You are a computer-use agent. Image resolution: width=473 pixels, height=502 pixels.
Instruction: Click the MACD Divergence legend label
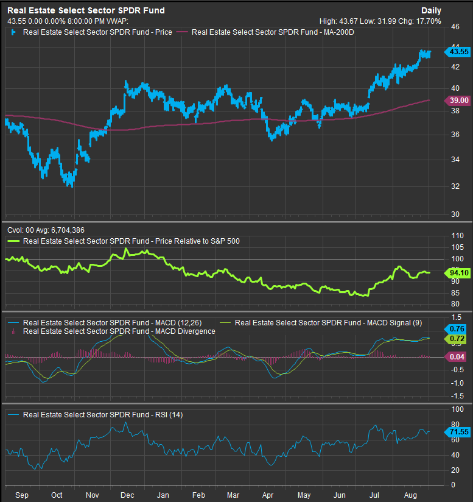click(x=119, y=331)
